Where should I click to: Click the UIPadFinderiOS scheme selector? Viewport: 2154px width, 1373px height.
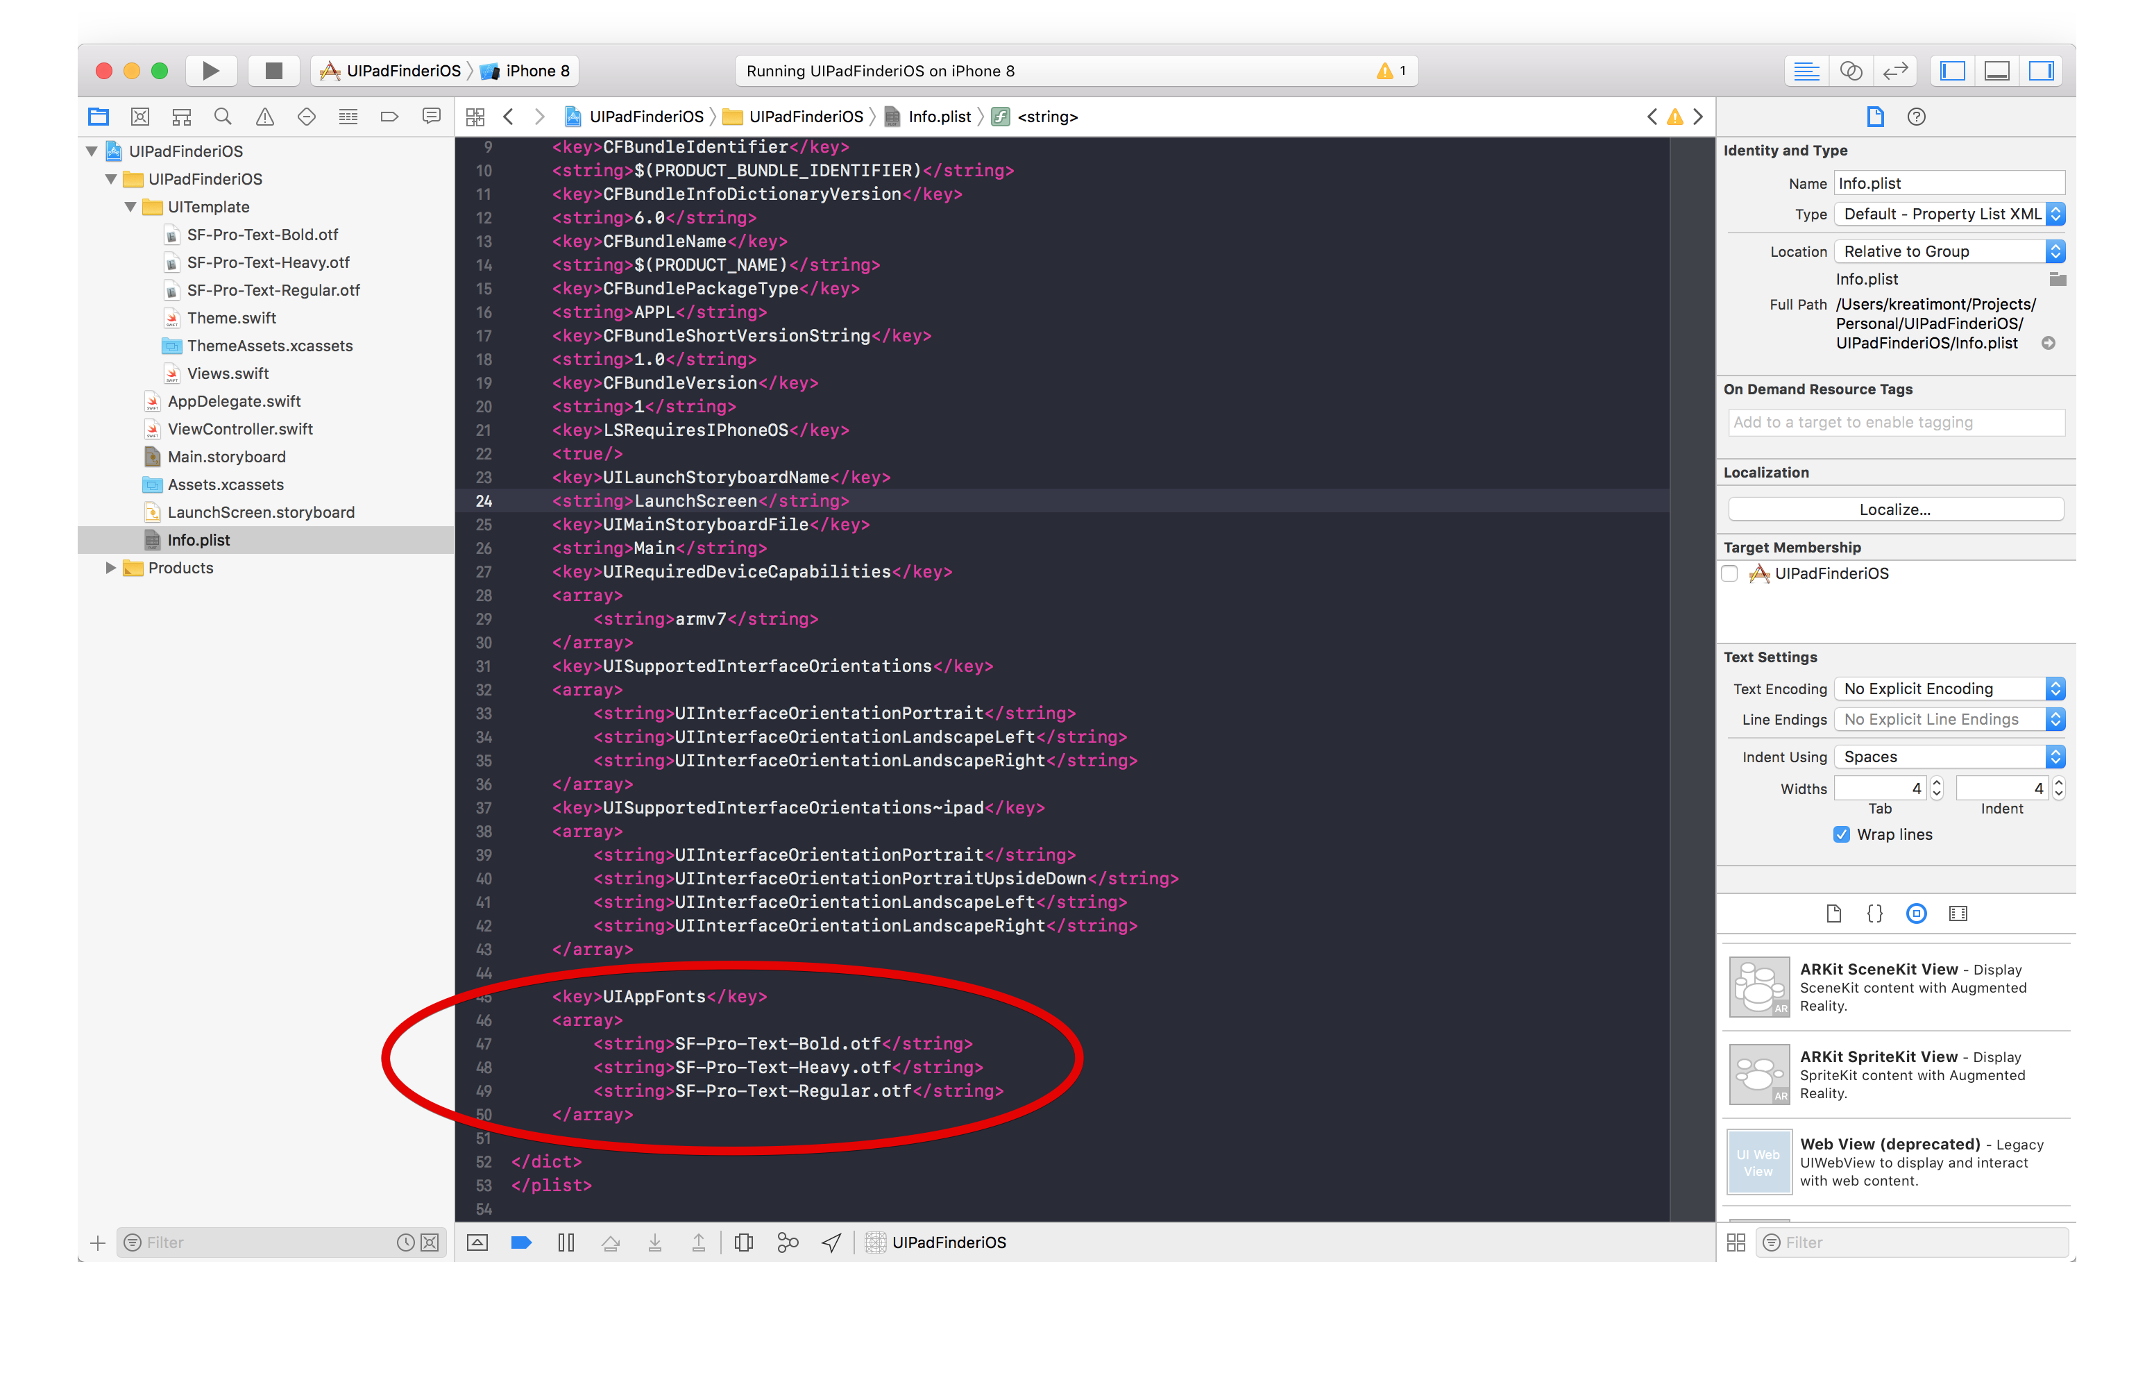click(x=391, y=71)
